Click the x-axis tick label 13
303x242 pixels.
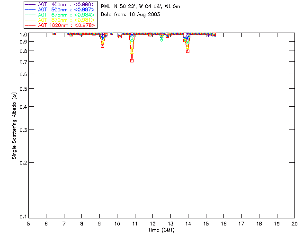click(170, 224)
